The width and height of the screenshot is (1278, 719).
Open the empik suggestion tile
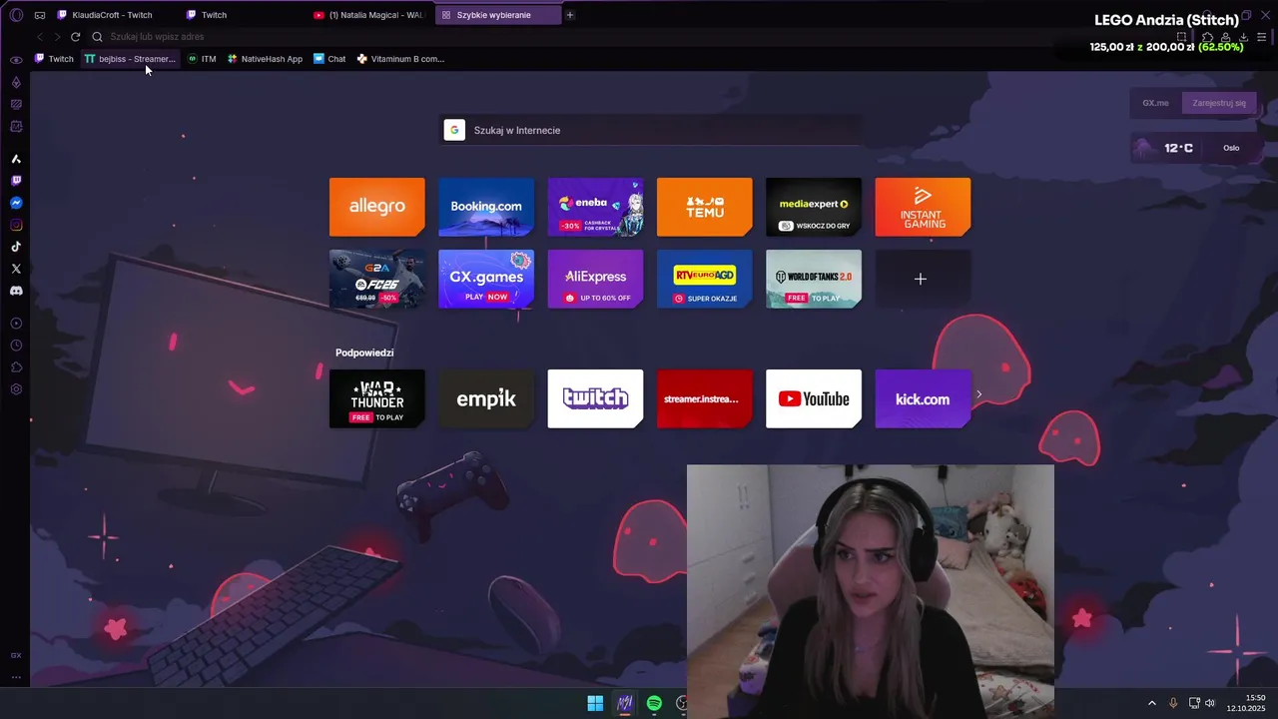pyautogui.click(x=486, y=398)
